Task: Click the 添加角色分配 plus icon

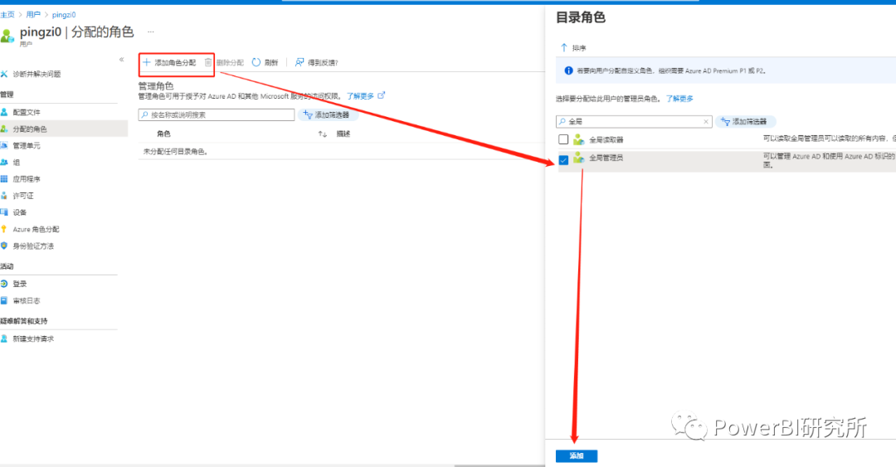Action: (146, 62)
